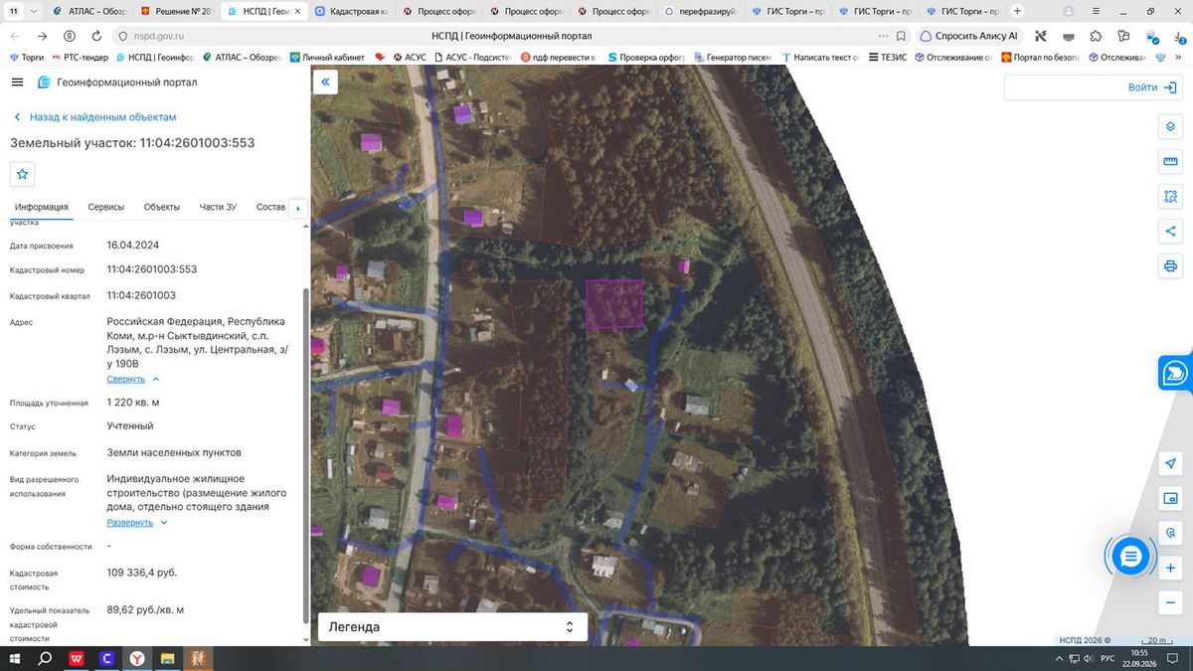This screenshot has height=671, width=1193.
Task: Collapse the left info panel
Action: 325,83
